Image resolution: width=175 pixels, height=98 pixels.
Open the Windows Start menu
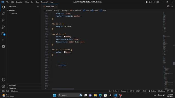(55, 95)
